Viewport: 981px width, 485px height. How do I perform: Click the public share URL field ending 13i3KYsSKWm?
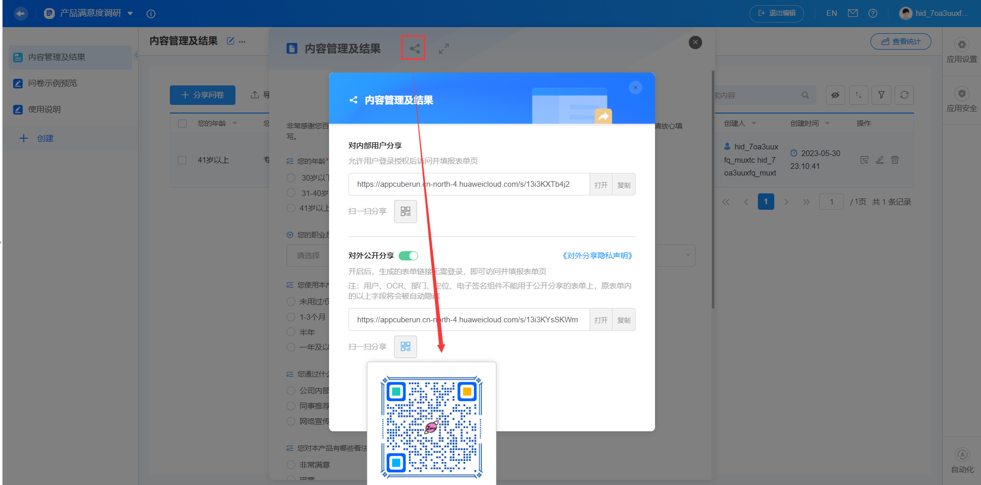pos(469,320)
